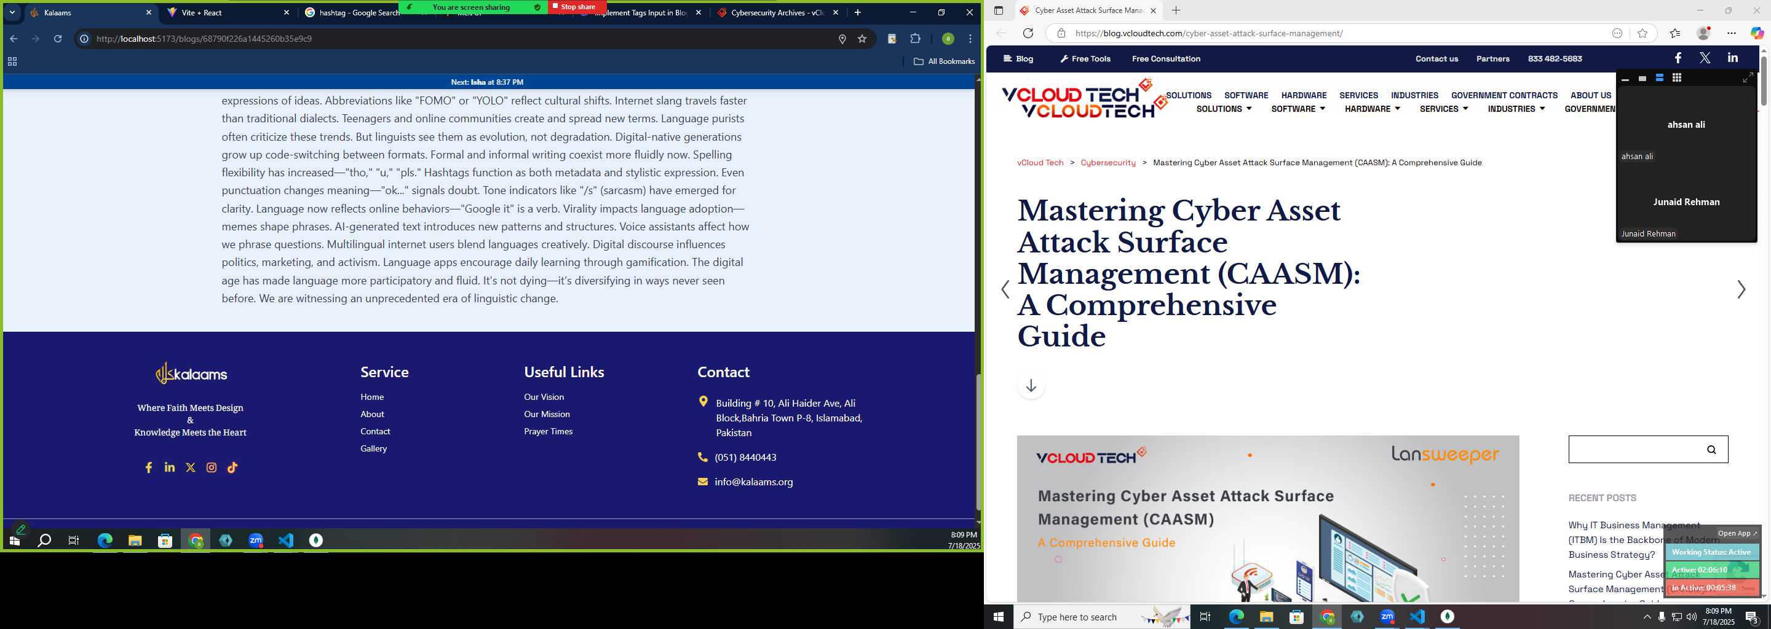Click the X (Twitter) icon in vCloud Tech header
The height and width of the screenshot is (629, 1771).
(x=1705, y=58)
